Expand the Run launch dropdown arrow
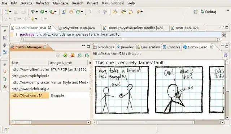The image size is (231, 134). click(46, 12)
